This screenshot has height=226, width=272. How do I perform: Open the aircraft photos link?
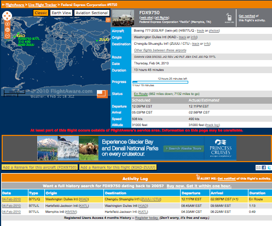(214, 31)
